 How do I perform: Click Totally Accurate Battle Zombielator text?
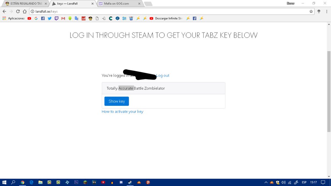click(x=136, y=88)
